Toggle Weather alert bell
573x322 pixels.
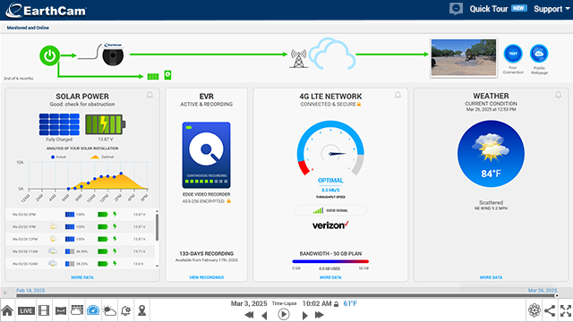point(558,95)
